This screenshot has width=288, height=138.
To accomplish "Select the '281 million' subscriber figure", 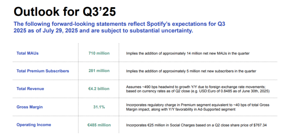I will pyautogui.click(x=99, y=71).
